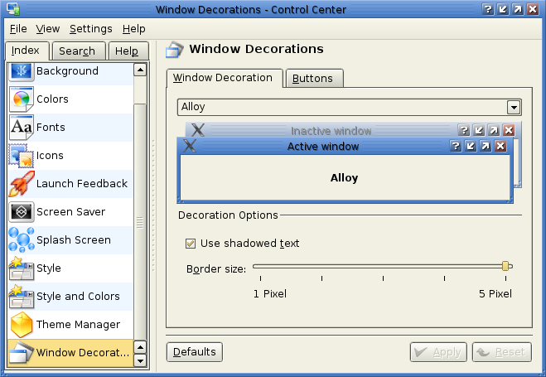This screenshot has height=377, width=546.
Task: Open the Alloy decoration dropdown
Action: point(350,107)
